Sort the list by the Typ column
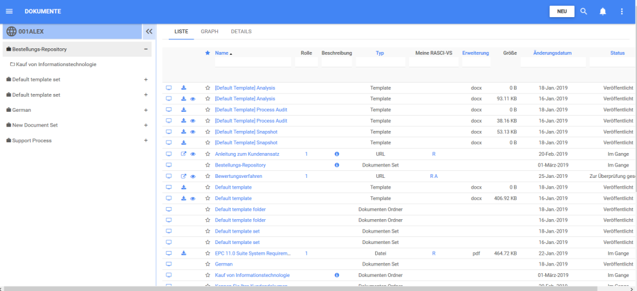Image resolution: width=637 pixels, height=291 pixels. click(380, 53)
